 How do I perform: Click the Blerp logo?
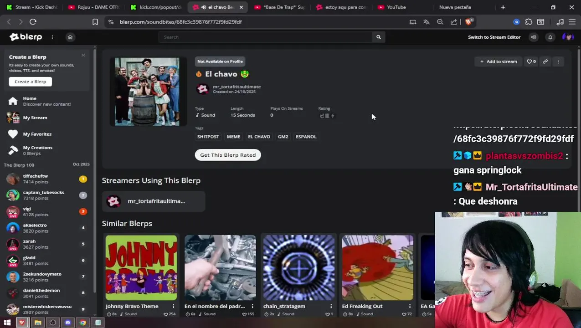[26, 37]
